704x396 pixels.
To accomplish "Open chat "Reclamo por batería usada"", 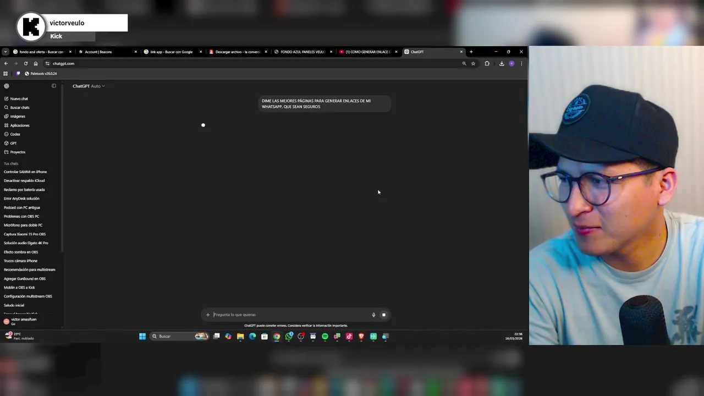I will pos(24,190).
